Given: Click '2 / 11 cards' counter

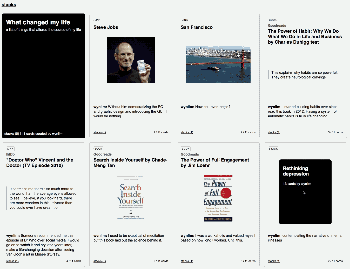Looking at the screenshot, I should pos(248,132).
